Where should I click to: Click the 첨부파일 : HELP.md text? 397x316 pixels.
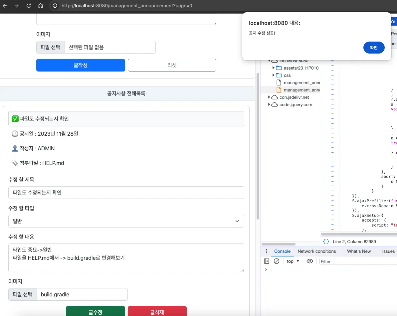(x=42, y=163)
